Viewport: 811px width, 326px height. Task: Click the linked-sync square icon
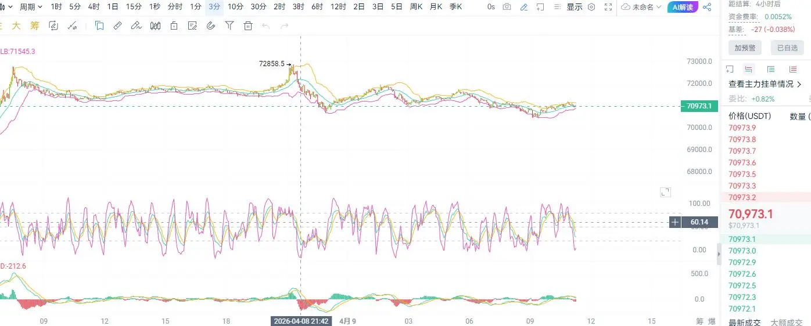53,26
